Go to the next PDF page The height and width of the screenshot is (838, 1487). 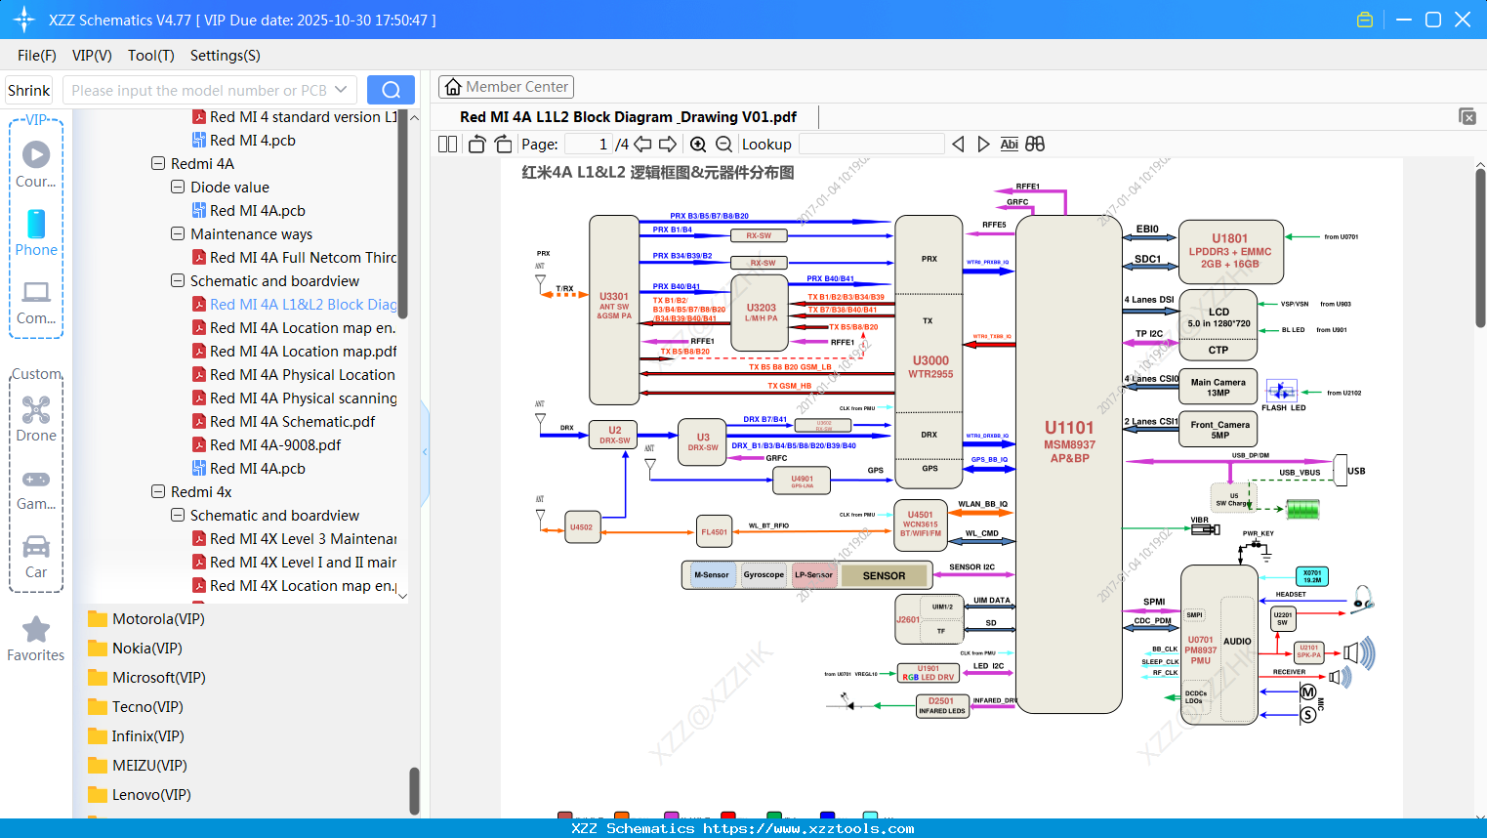pyautogui.click(x=668, y=144)
